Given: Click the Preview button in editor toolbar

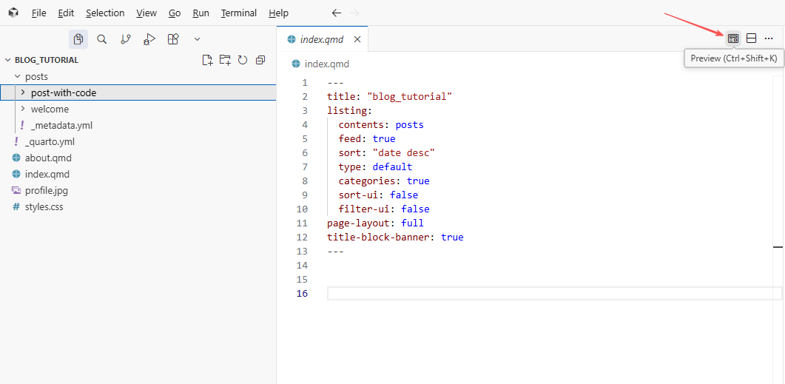Looking at the screenshot, I should [733, 38].
